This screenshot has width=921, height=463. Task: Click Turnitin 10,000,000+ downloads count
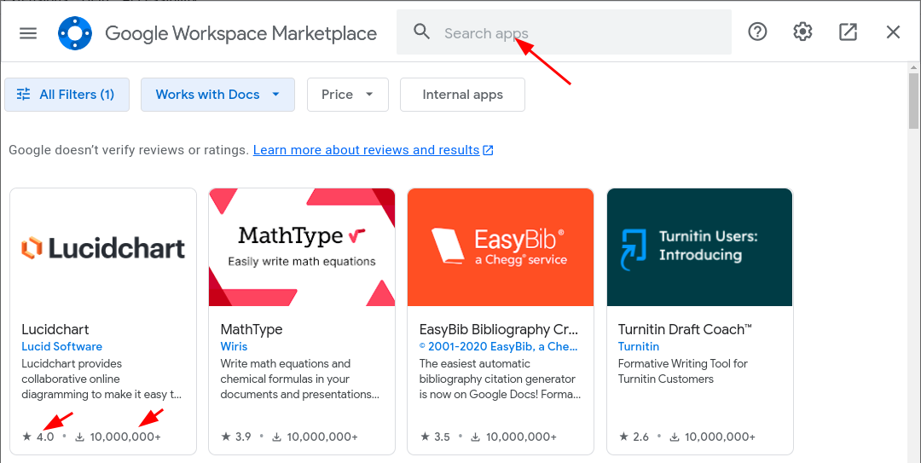point(713,437)
